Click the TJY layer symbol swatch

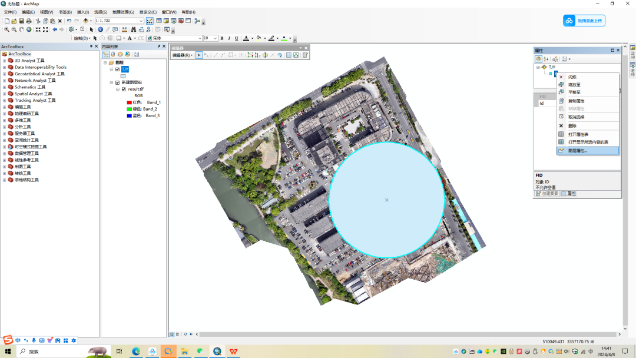[x=123, y=76]
